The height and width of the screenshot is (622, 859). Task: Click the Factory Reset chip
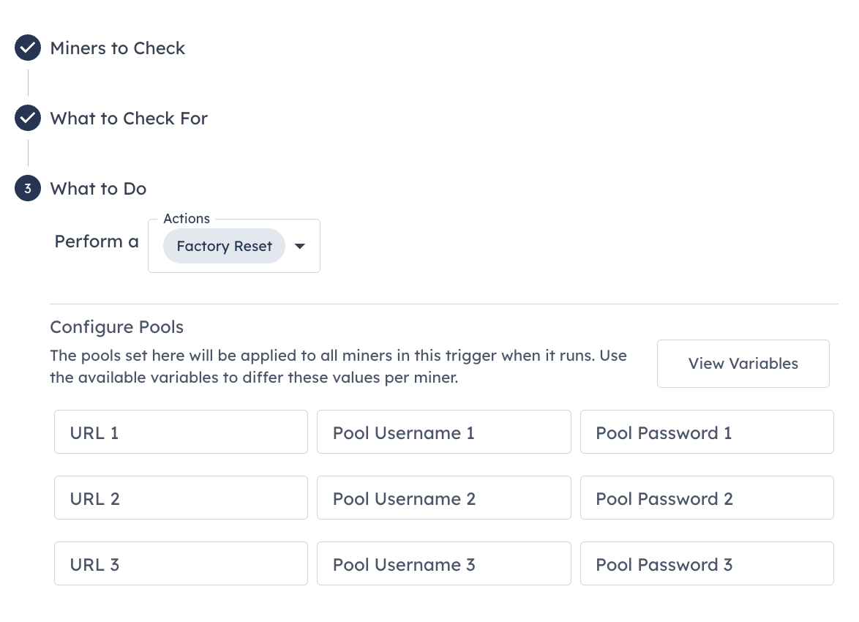[x=224, y=246]
